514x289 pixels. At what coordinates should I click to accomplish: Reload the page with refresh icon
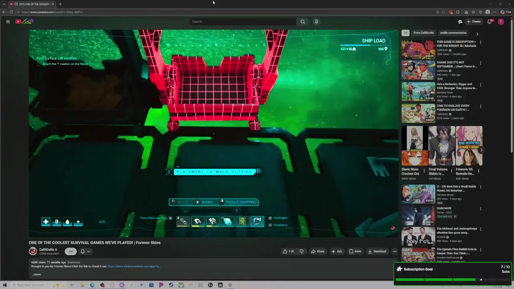click(x=11, y=12)
